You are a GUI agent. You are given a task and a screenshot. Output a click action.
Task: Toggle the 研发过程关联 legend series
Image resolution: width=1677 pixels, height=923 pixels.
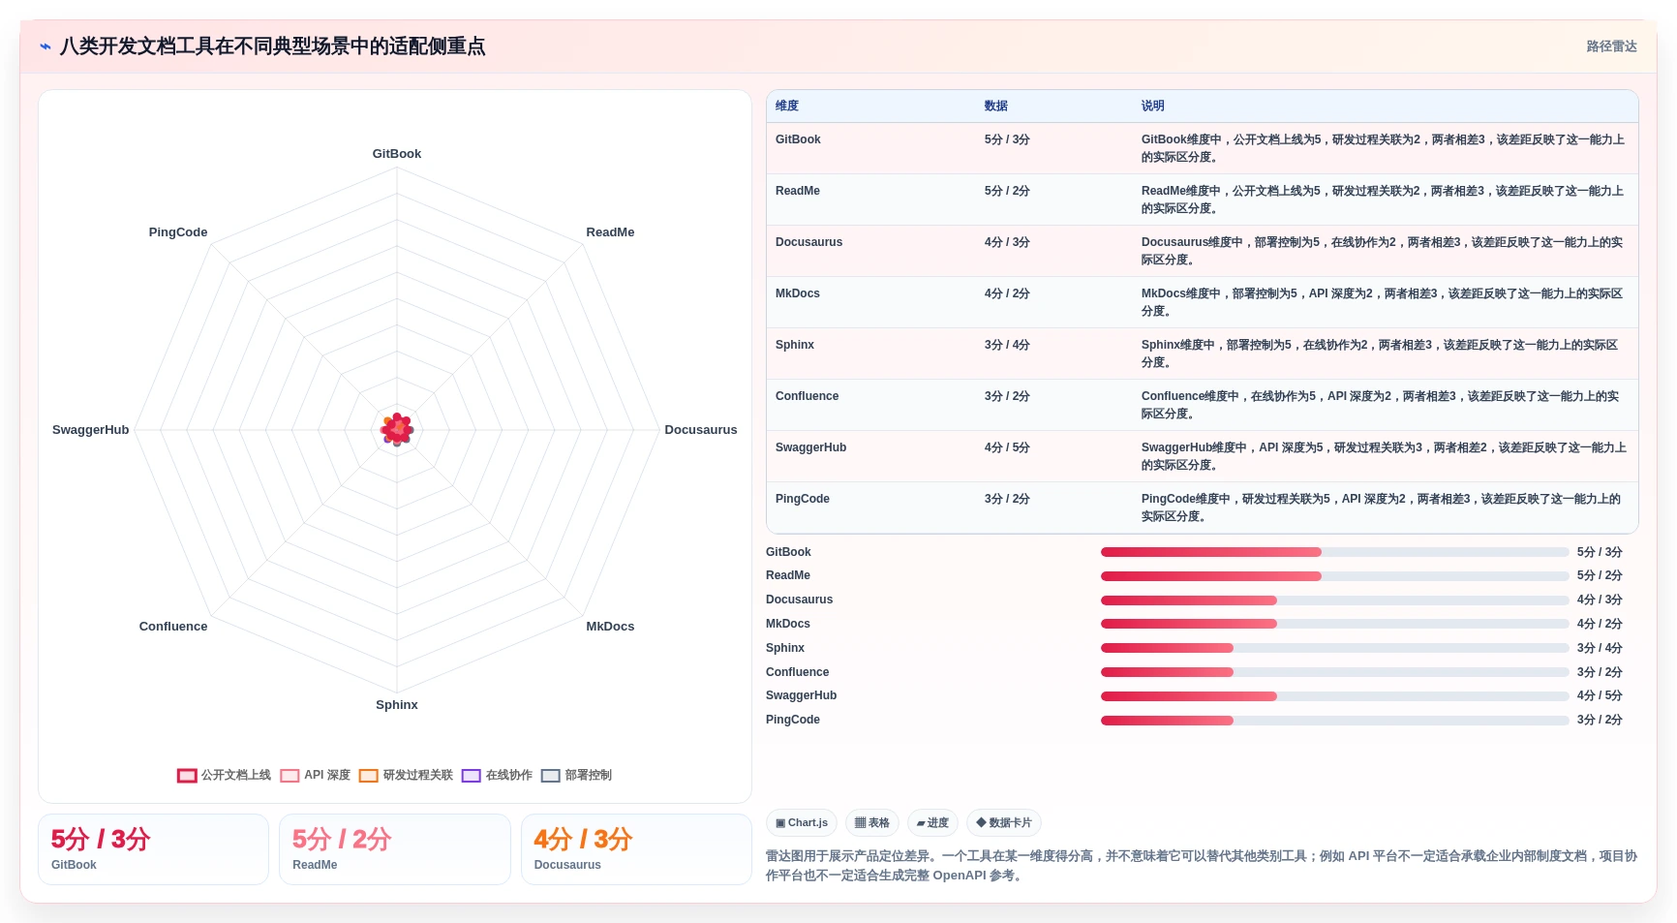(407, 775)
